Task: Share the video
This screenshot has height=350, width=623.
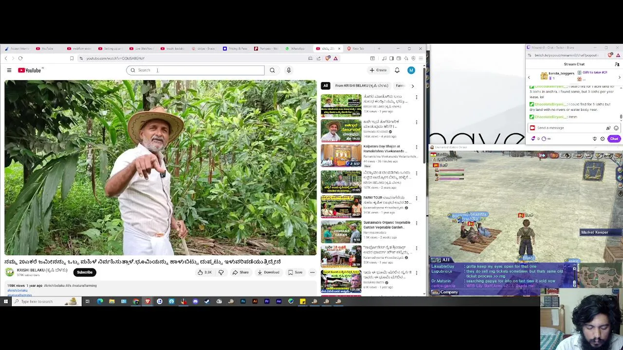Action: (x=240, y=272)
